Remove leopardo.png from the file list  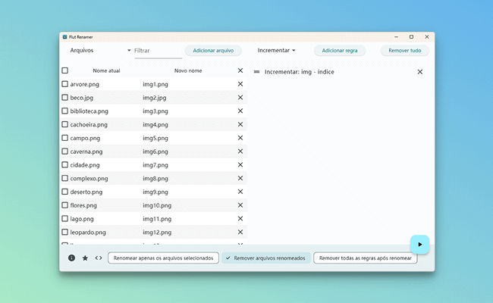pos(240,232)
